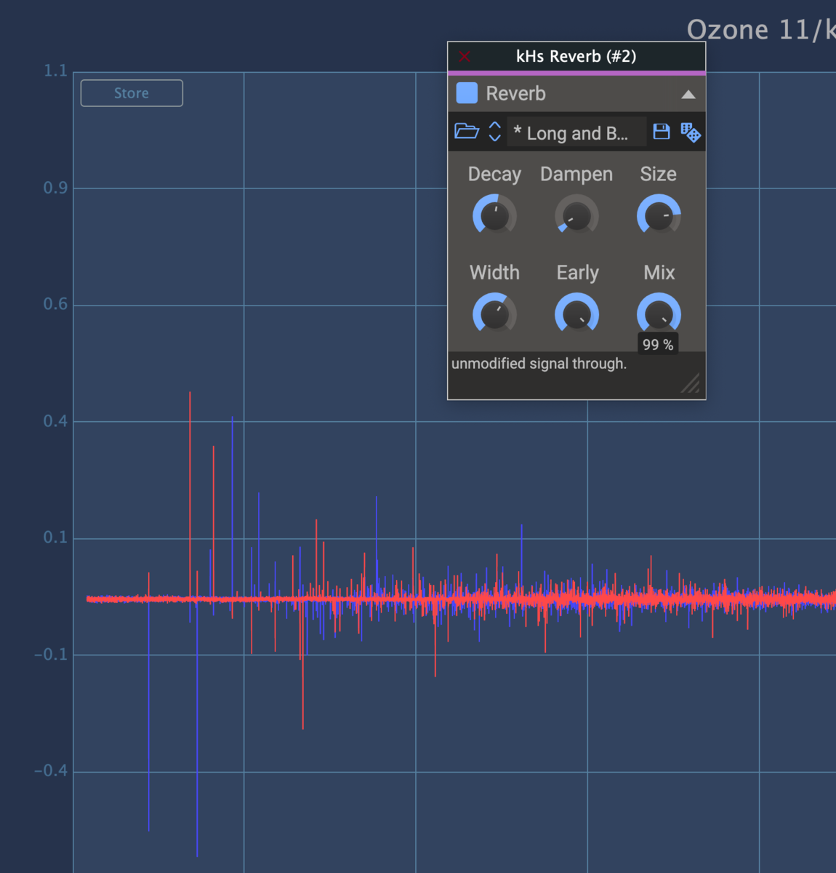
Task: Randomize parameters with the dice icon
Action: [691, 132]
